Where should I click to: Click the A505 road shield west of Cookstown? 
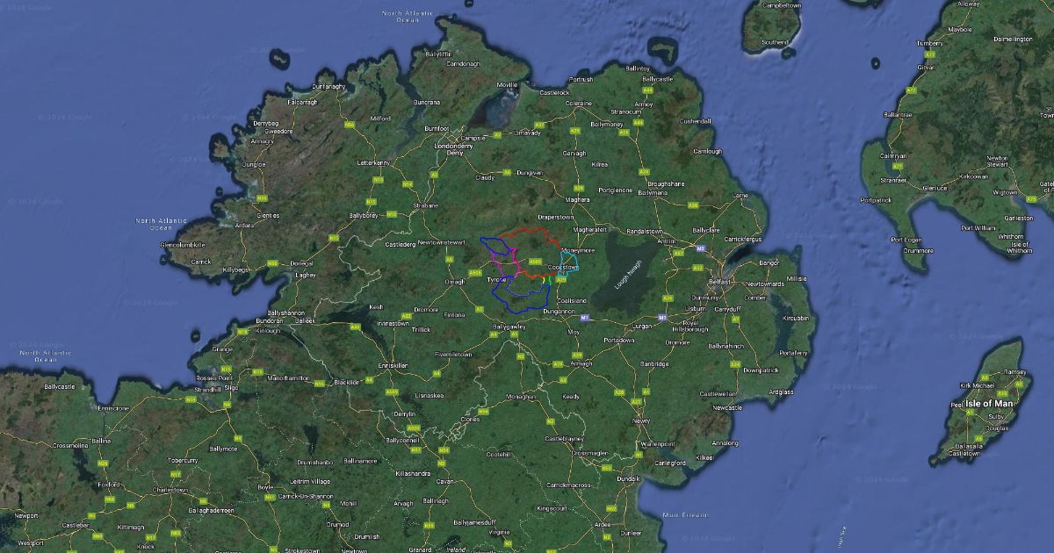534,260
